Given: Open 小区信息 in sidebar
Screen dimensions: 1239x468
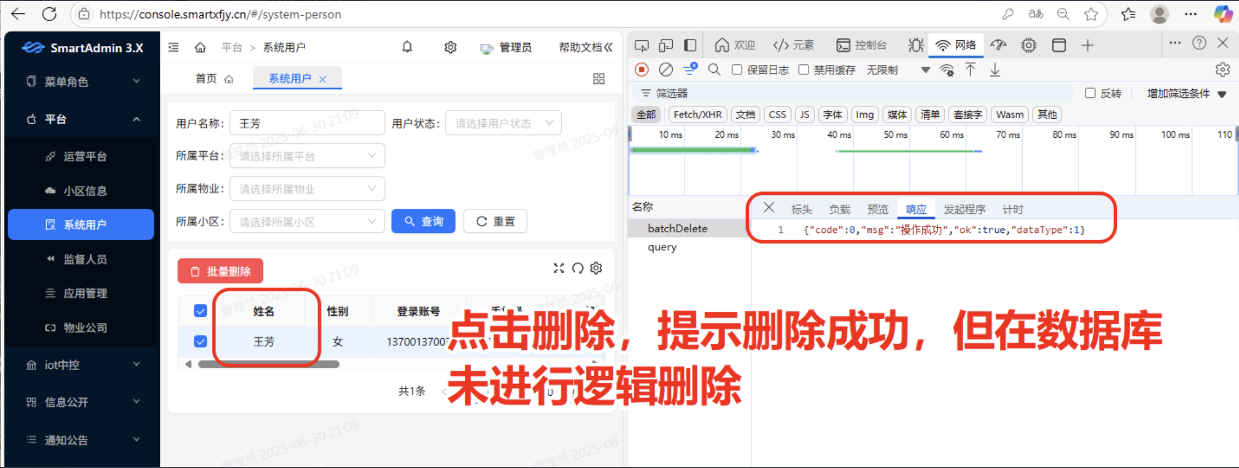Looking at the screenshot, I should point(81,191).
